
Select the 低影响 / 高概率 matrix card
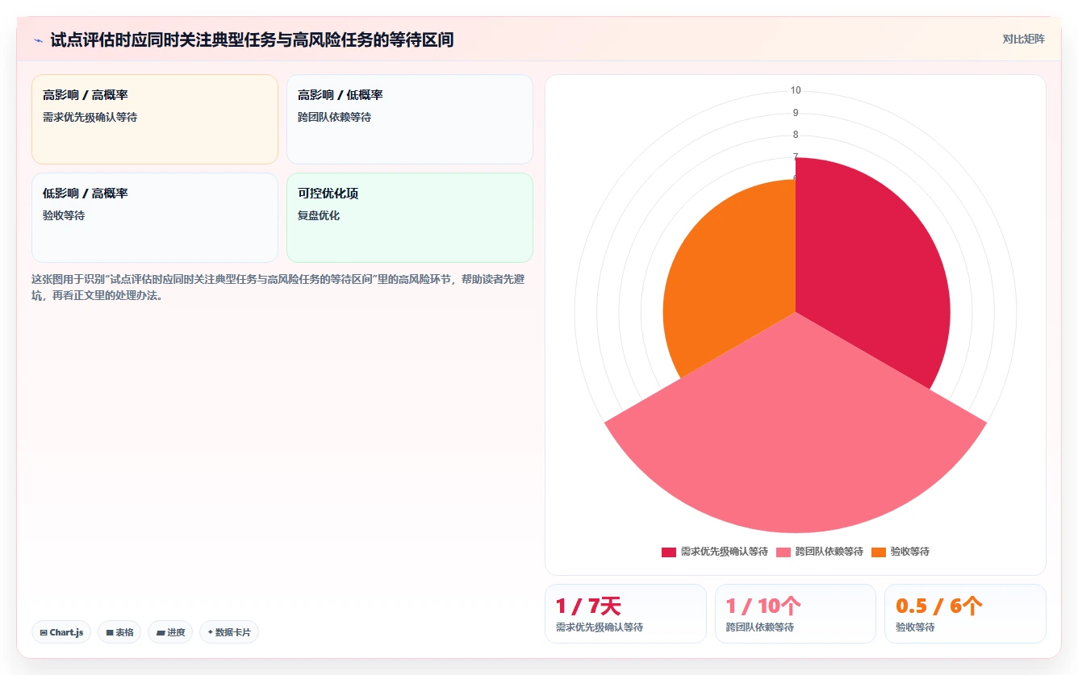155,218
